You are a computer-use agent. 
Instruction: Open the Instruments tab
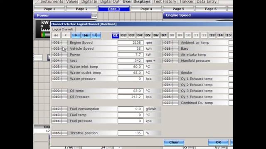click(x=52, y=2)
